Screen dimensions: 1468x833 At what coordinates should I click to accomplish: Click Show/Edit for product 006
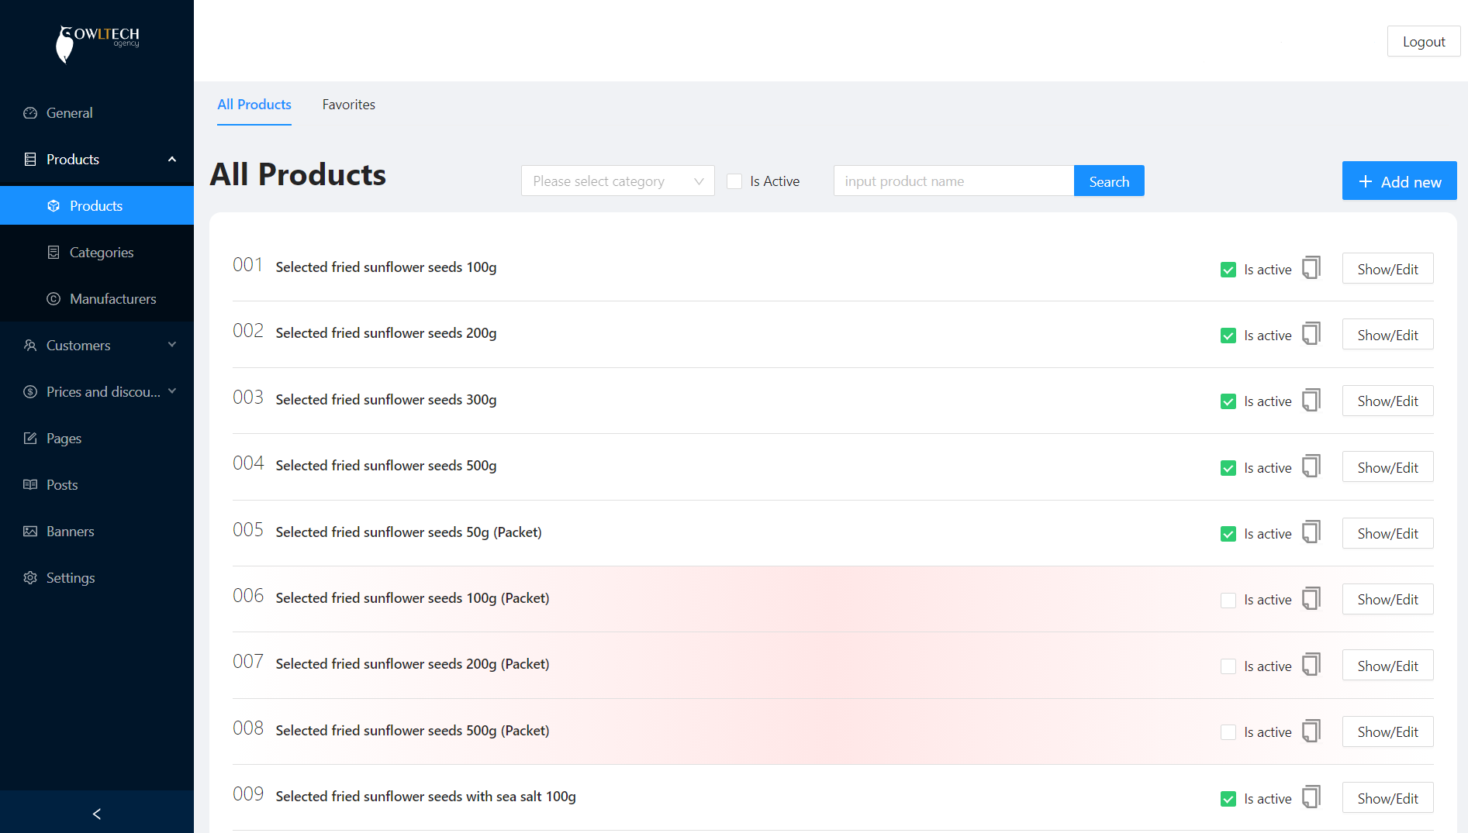[1387, 599]
